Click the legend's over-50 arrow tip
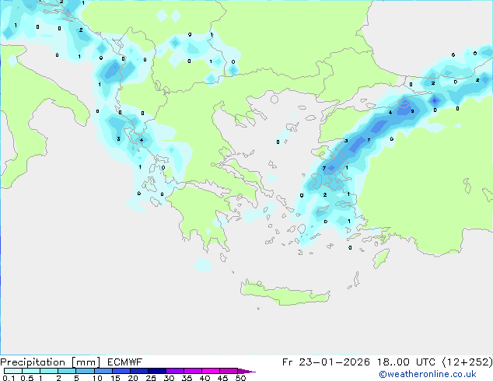This screenshot has width=493, height=381. pos(247,371)
